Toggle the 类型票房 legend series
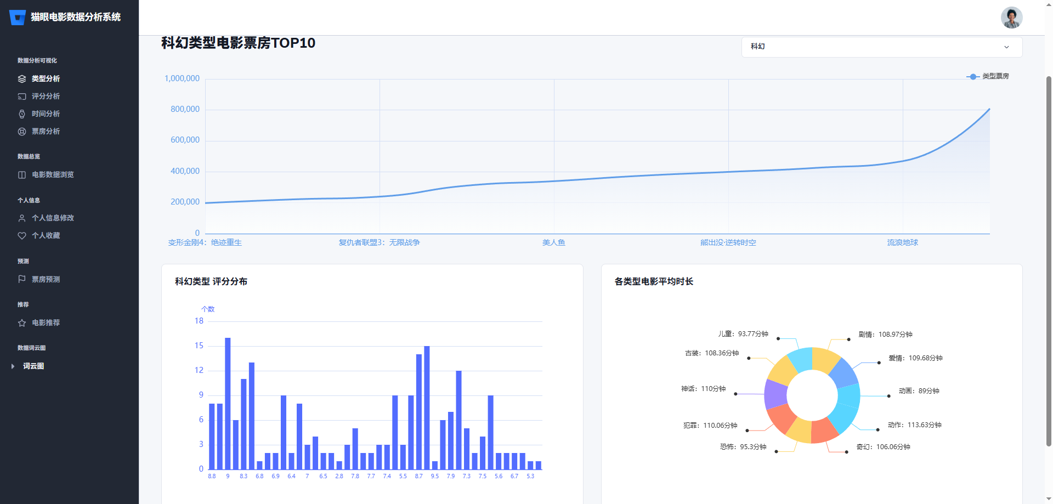1053x504 pixels. tap(988, 76)
